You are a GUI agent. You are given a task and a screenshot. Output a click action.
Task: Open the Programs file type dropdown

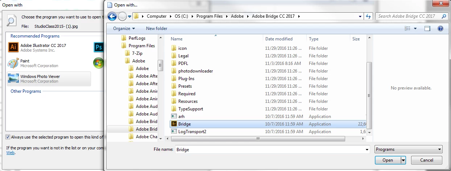click(409, 149)
